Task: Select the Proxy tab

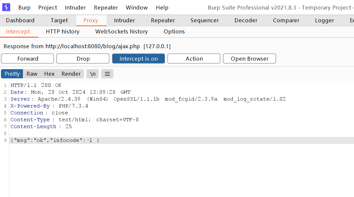Action: pos(91,21)
